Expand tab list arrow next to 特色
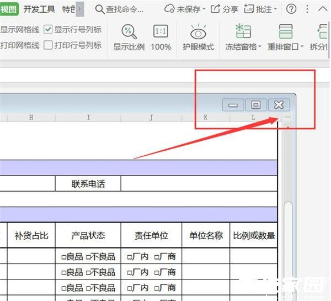Viewport: 331px width, 301px height. [80, 9]
